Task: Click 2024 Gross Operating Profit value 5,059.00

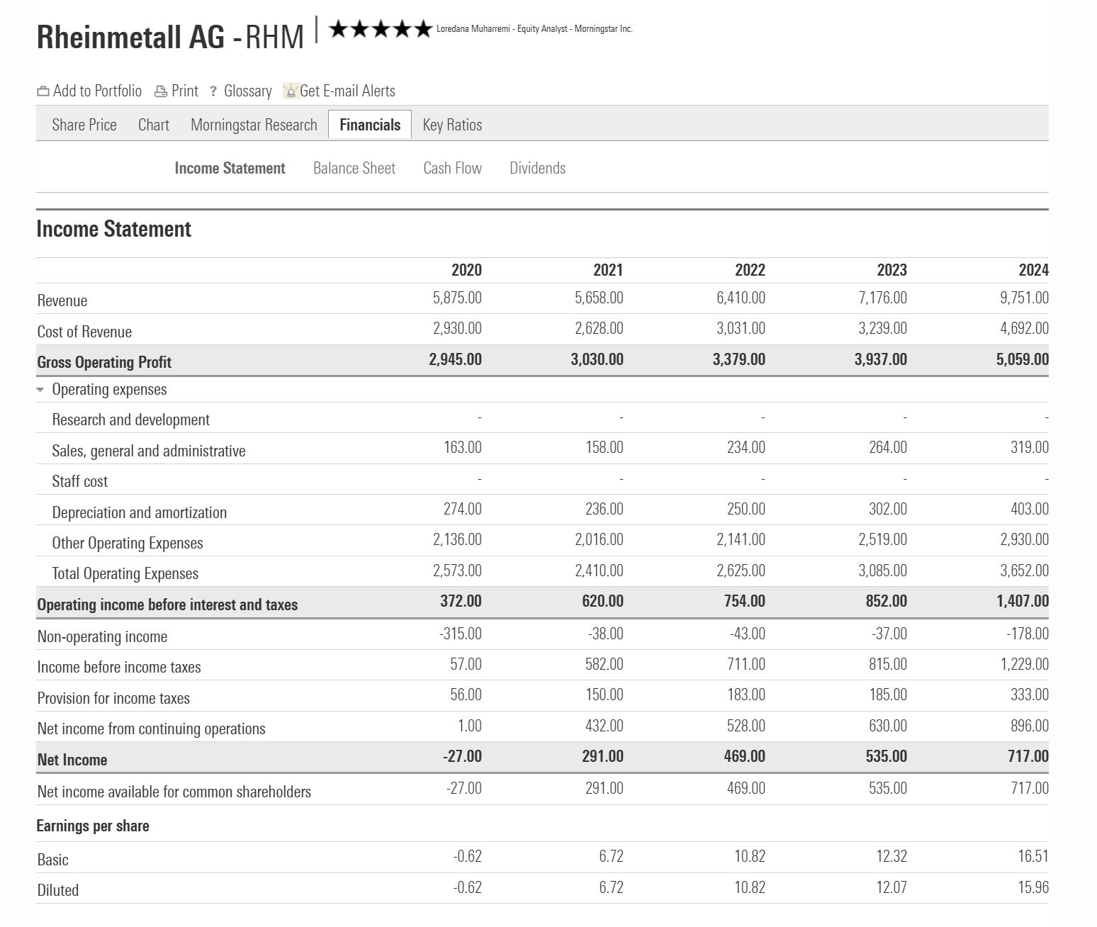Action: [1023, 359]
